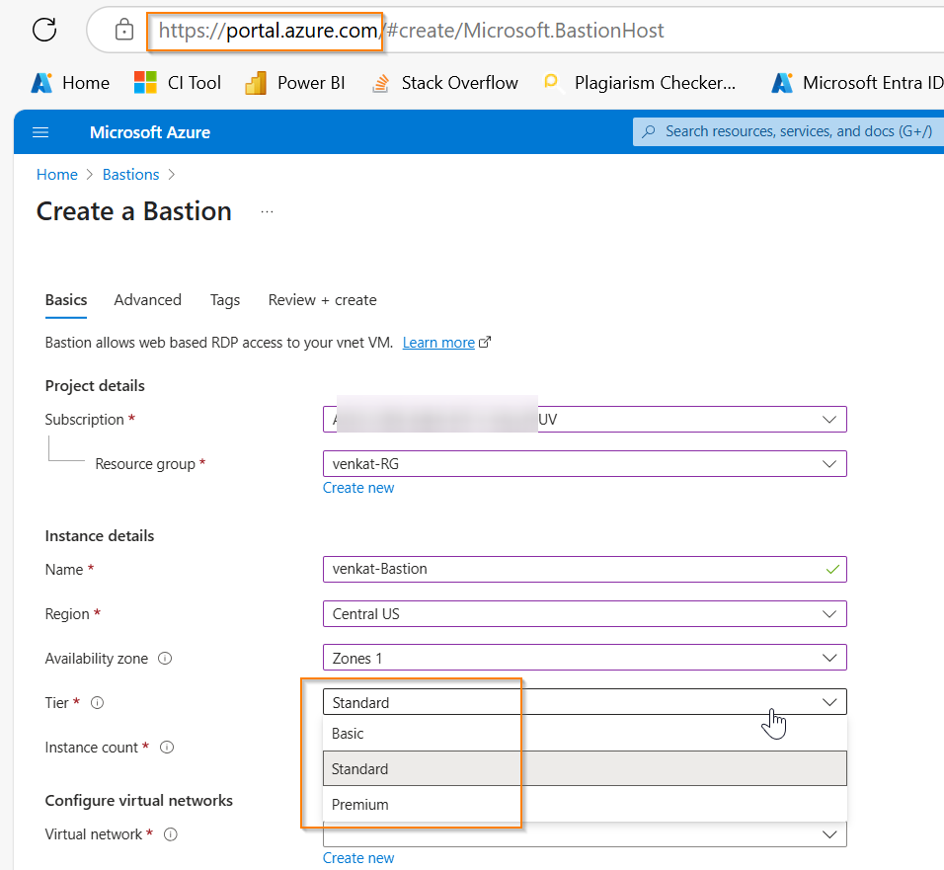Show info tooltip for Availability zone

(165, 658)
